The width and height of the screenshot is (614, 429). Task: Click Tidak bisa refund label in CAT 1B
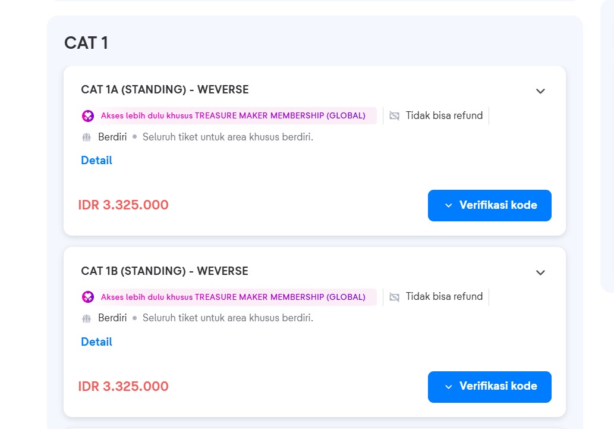pos(444,296)
